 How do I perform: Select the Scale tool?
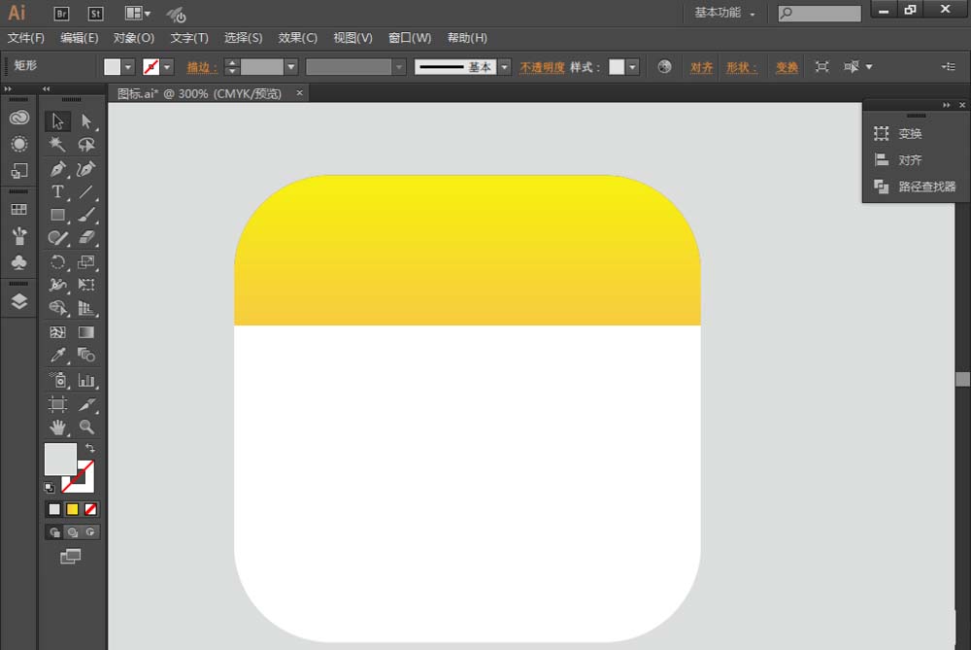[x=86, y=262]
